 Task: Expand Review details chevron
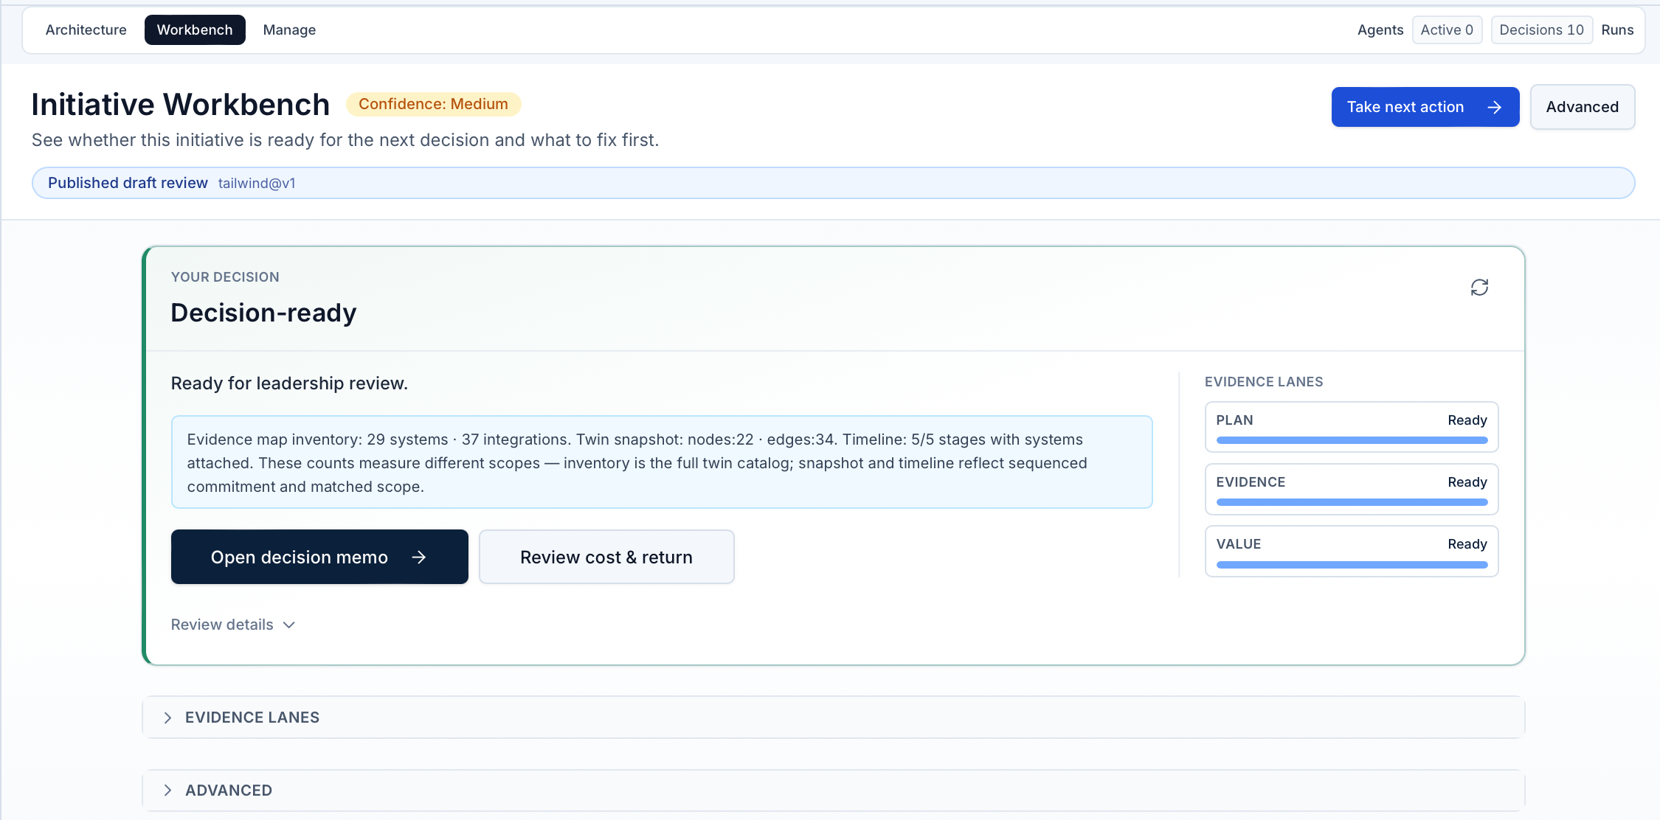point(289,625)
